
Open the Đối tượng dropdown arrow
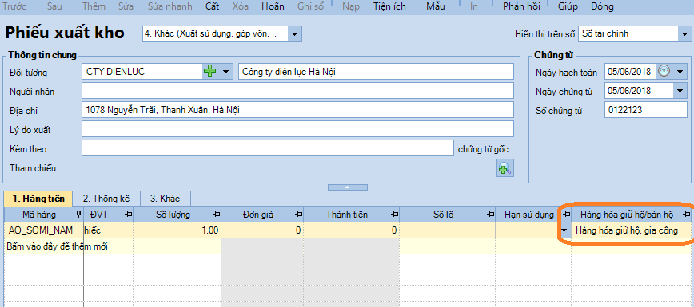225,71
